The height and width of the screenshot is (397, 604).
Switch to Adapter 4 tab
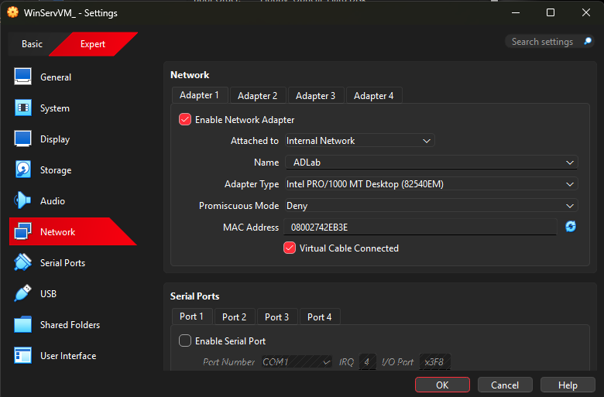(374, 95)
